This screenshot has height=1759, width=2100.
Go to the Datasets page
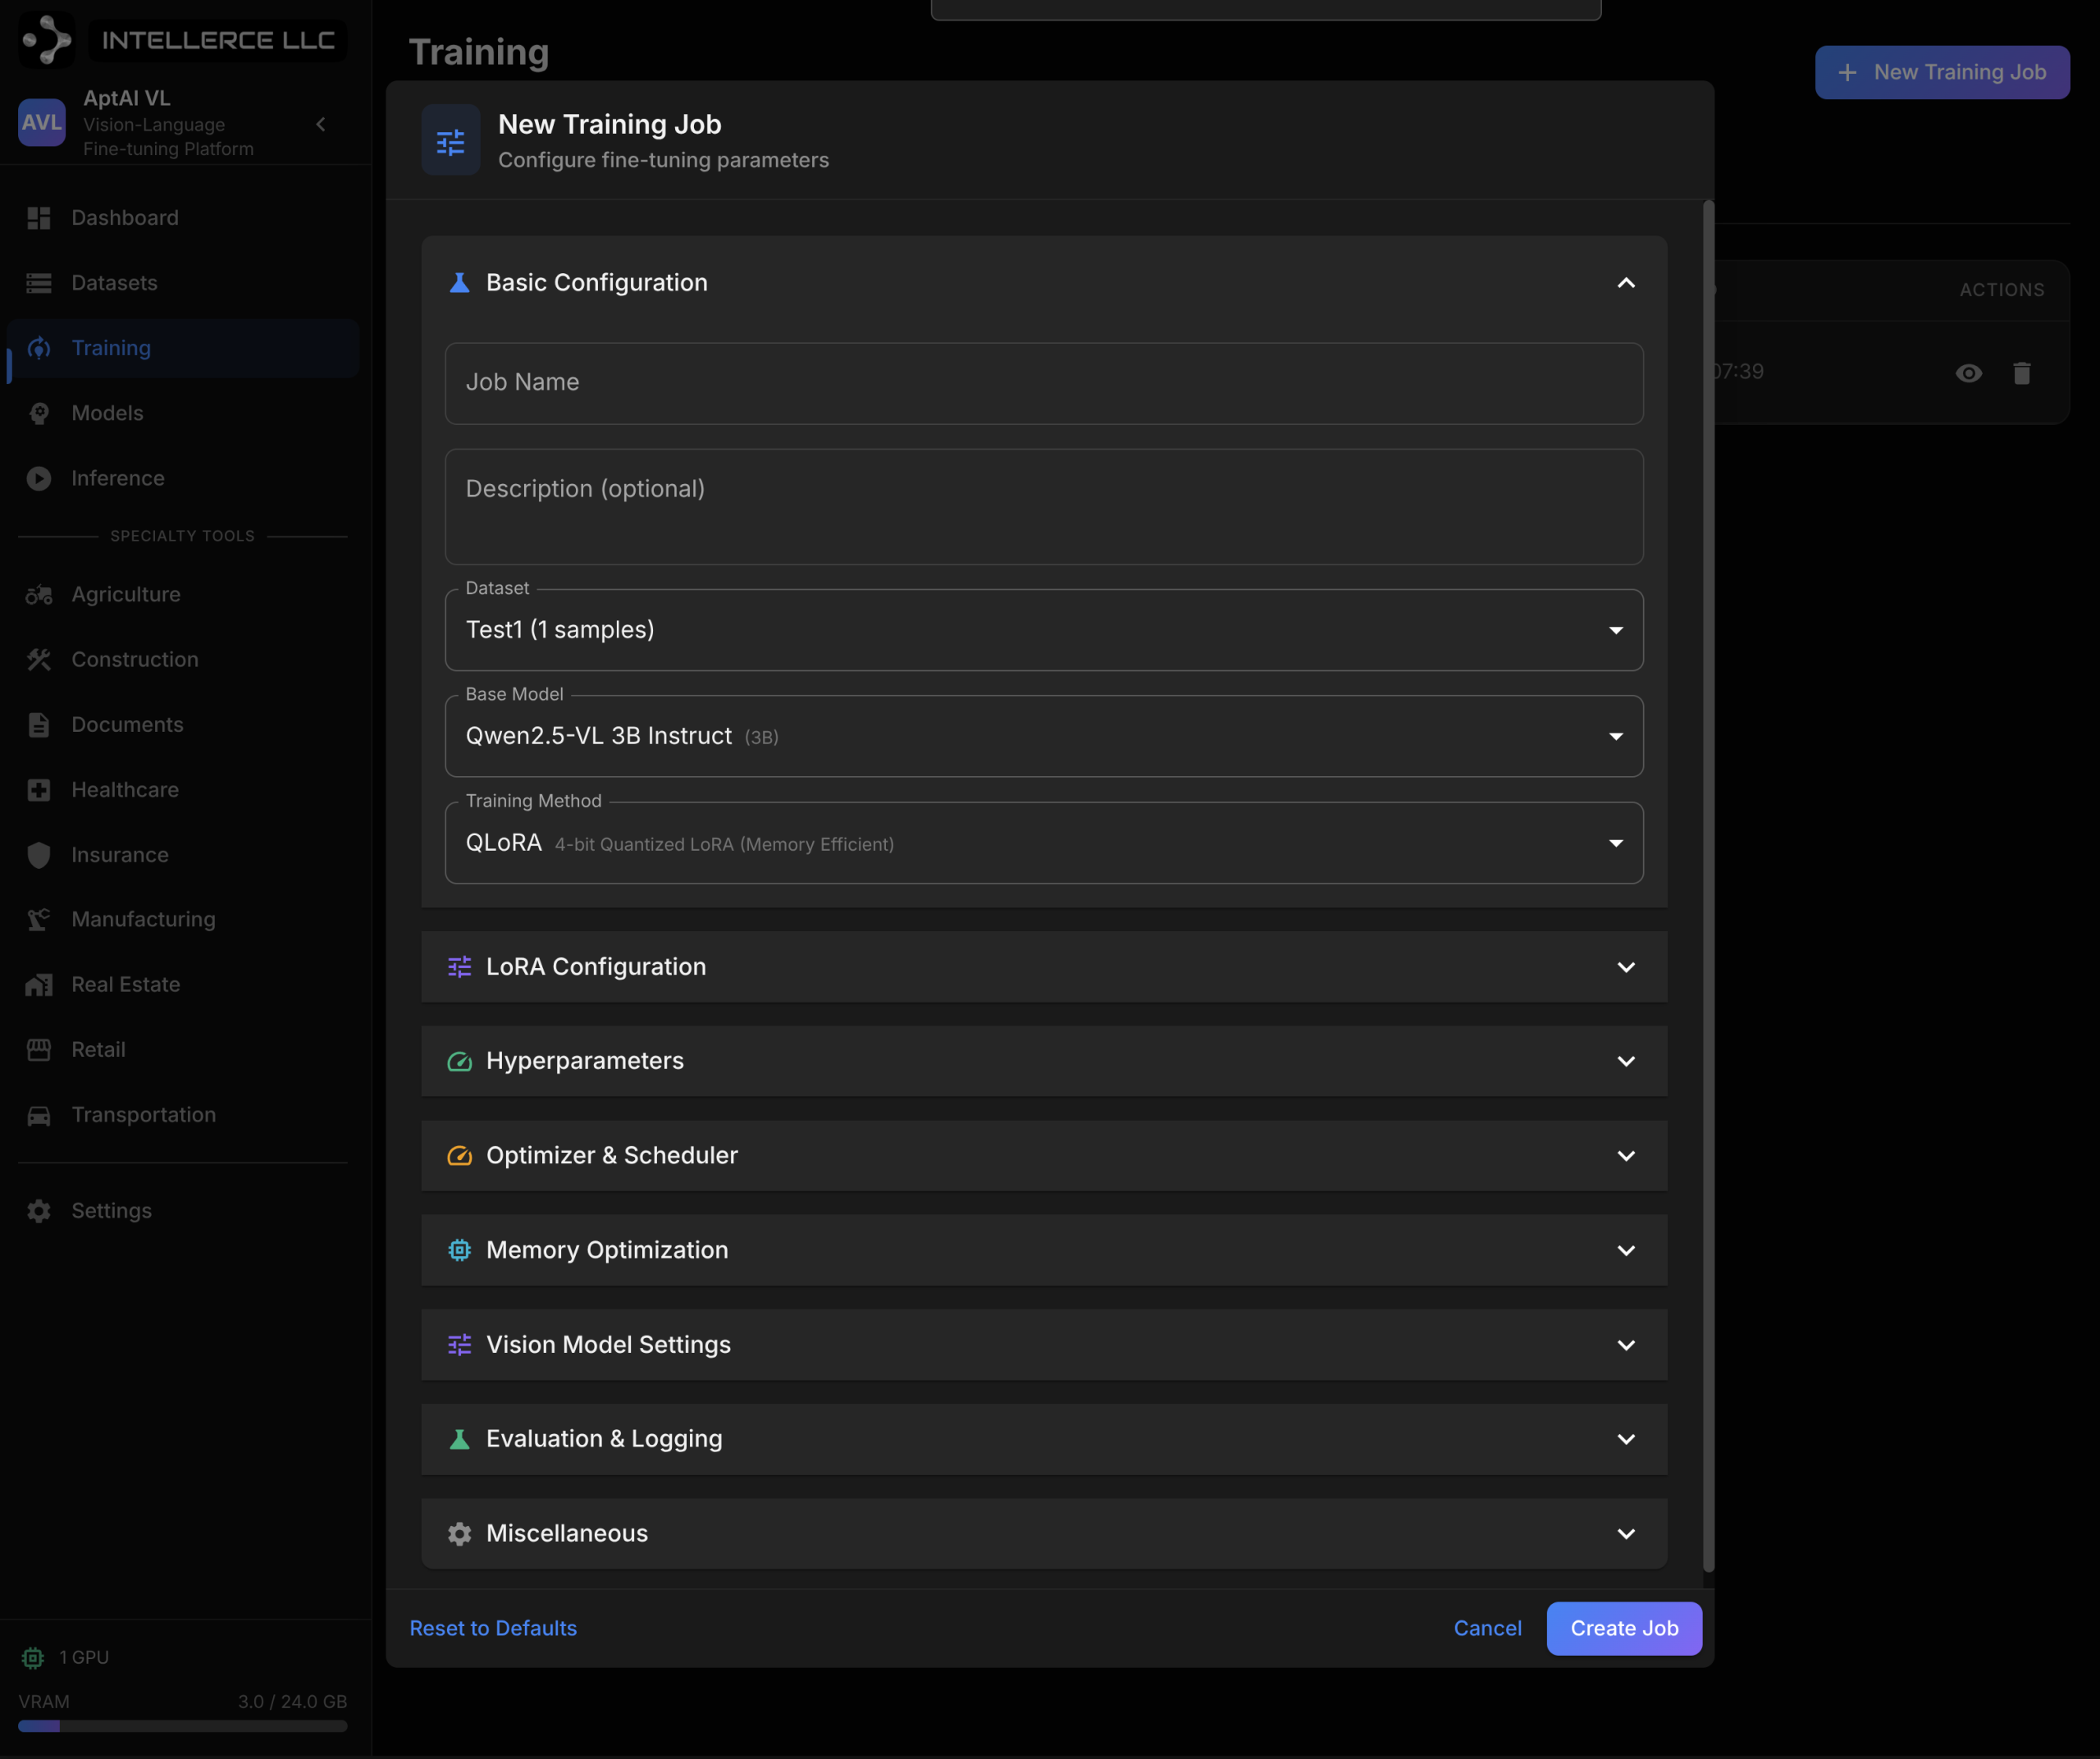[184, 283]
